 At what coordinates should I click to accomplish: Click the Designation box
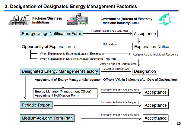pos(145,71)
